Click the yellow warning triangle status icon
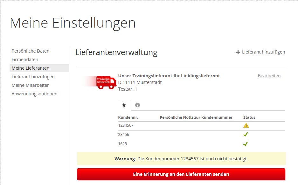Screen dimensions: 298x185 pos(246,125)
